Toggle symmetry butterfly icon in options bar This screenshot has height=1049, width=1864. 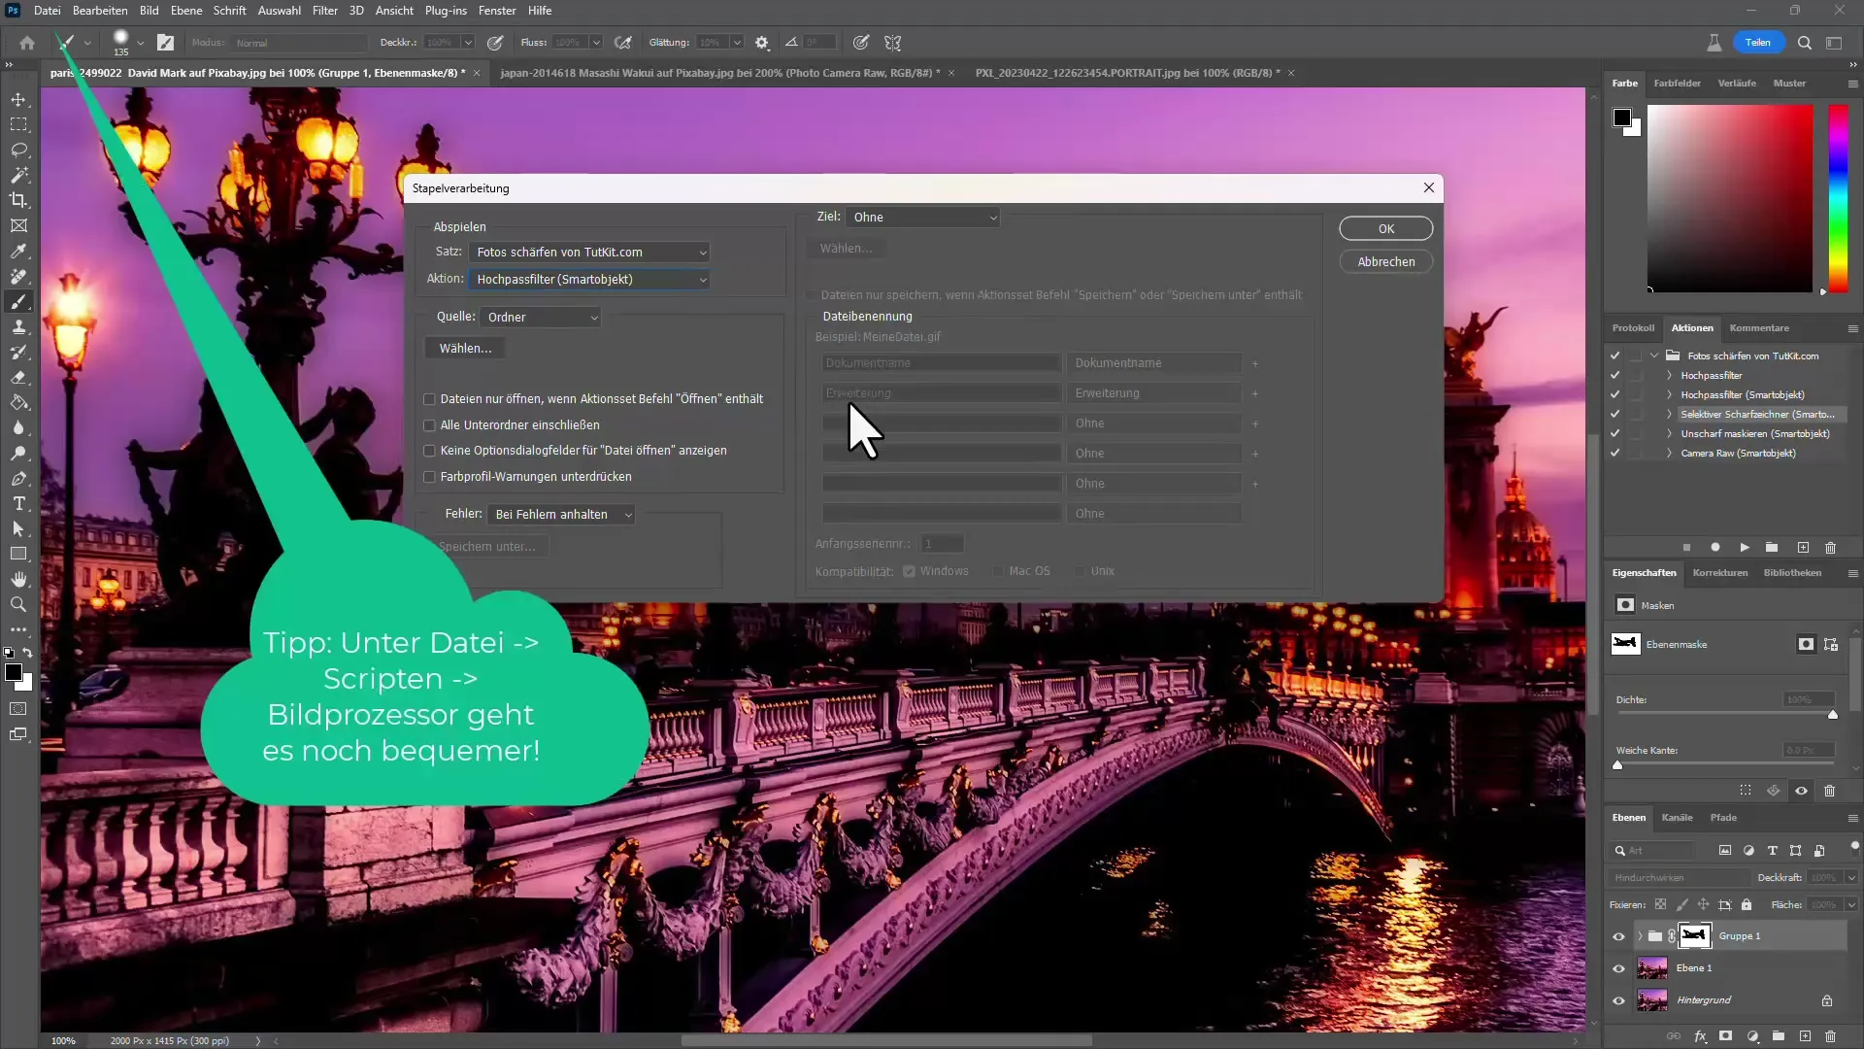click(893, 43)
